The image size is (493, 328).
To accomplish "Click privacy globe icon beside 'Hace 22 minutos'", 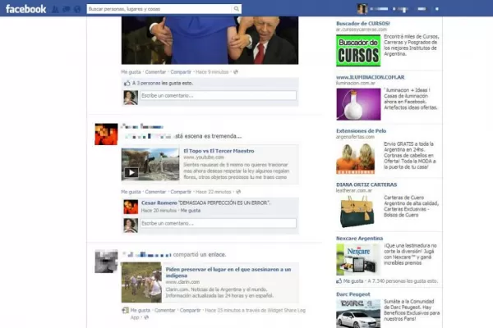I will (x=238, y=192).
